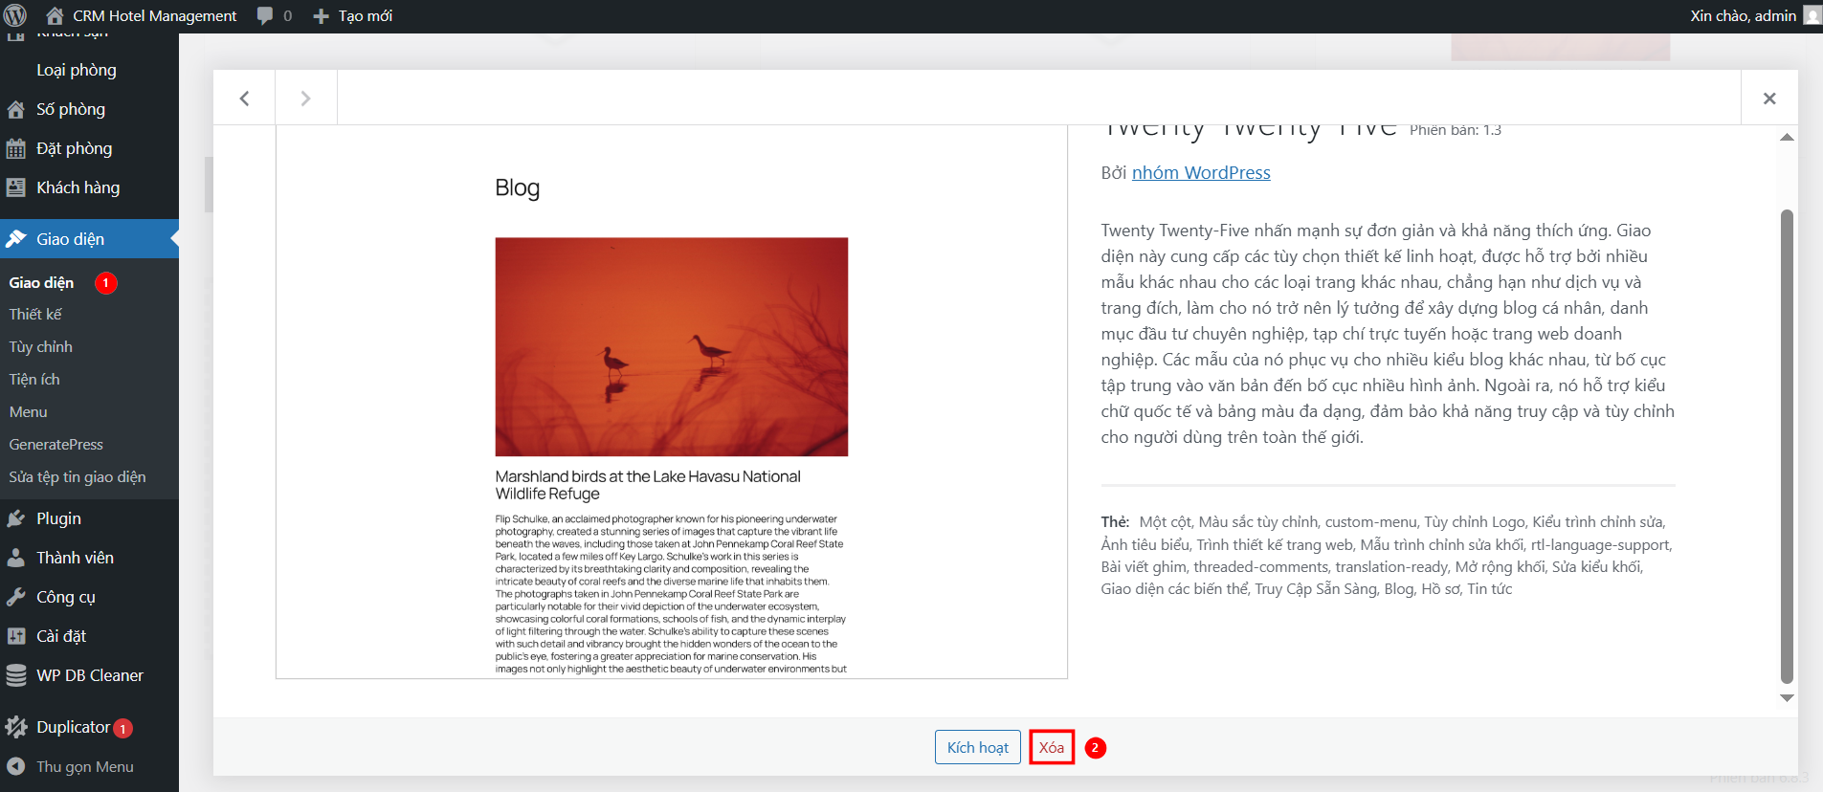Click the scrollbar down arrow in theme details
The height and width of the screenshot is (792, 1823).
pos(1787,698)
